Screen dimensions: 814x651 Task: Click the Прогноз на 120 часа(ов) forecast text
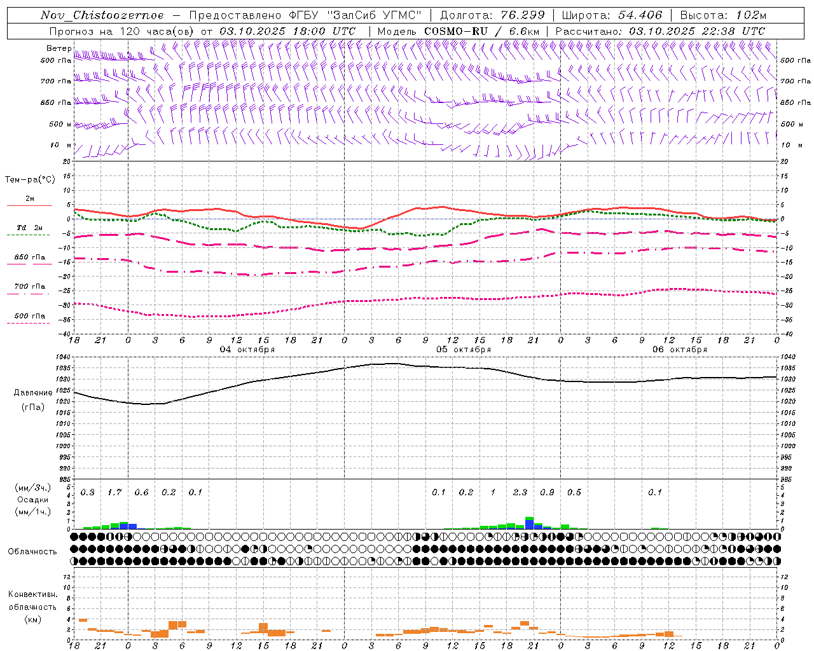[123, 31]
